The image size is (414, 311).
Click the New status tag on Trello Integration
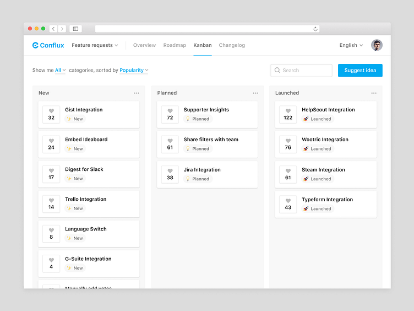[75, 208]
